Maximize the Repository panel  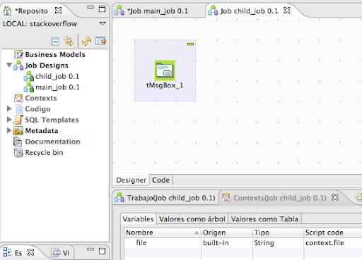click(102, 9)
